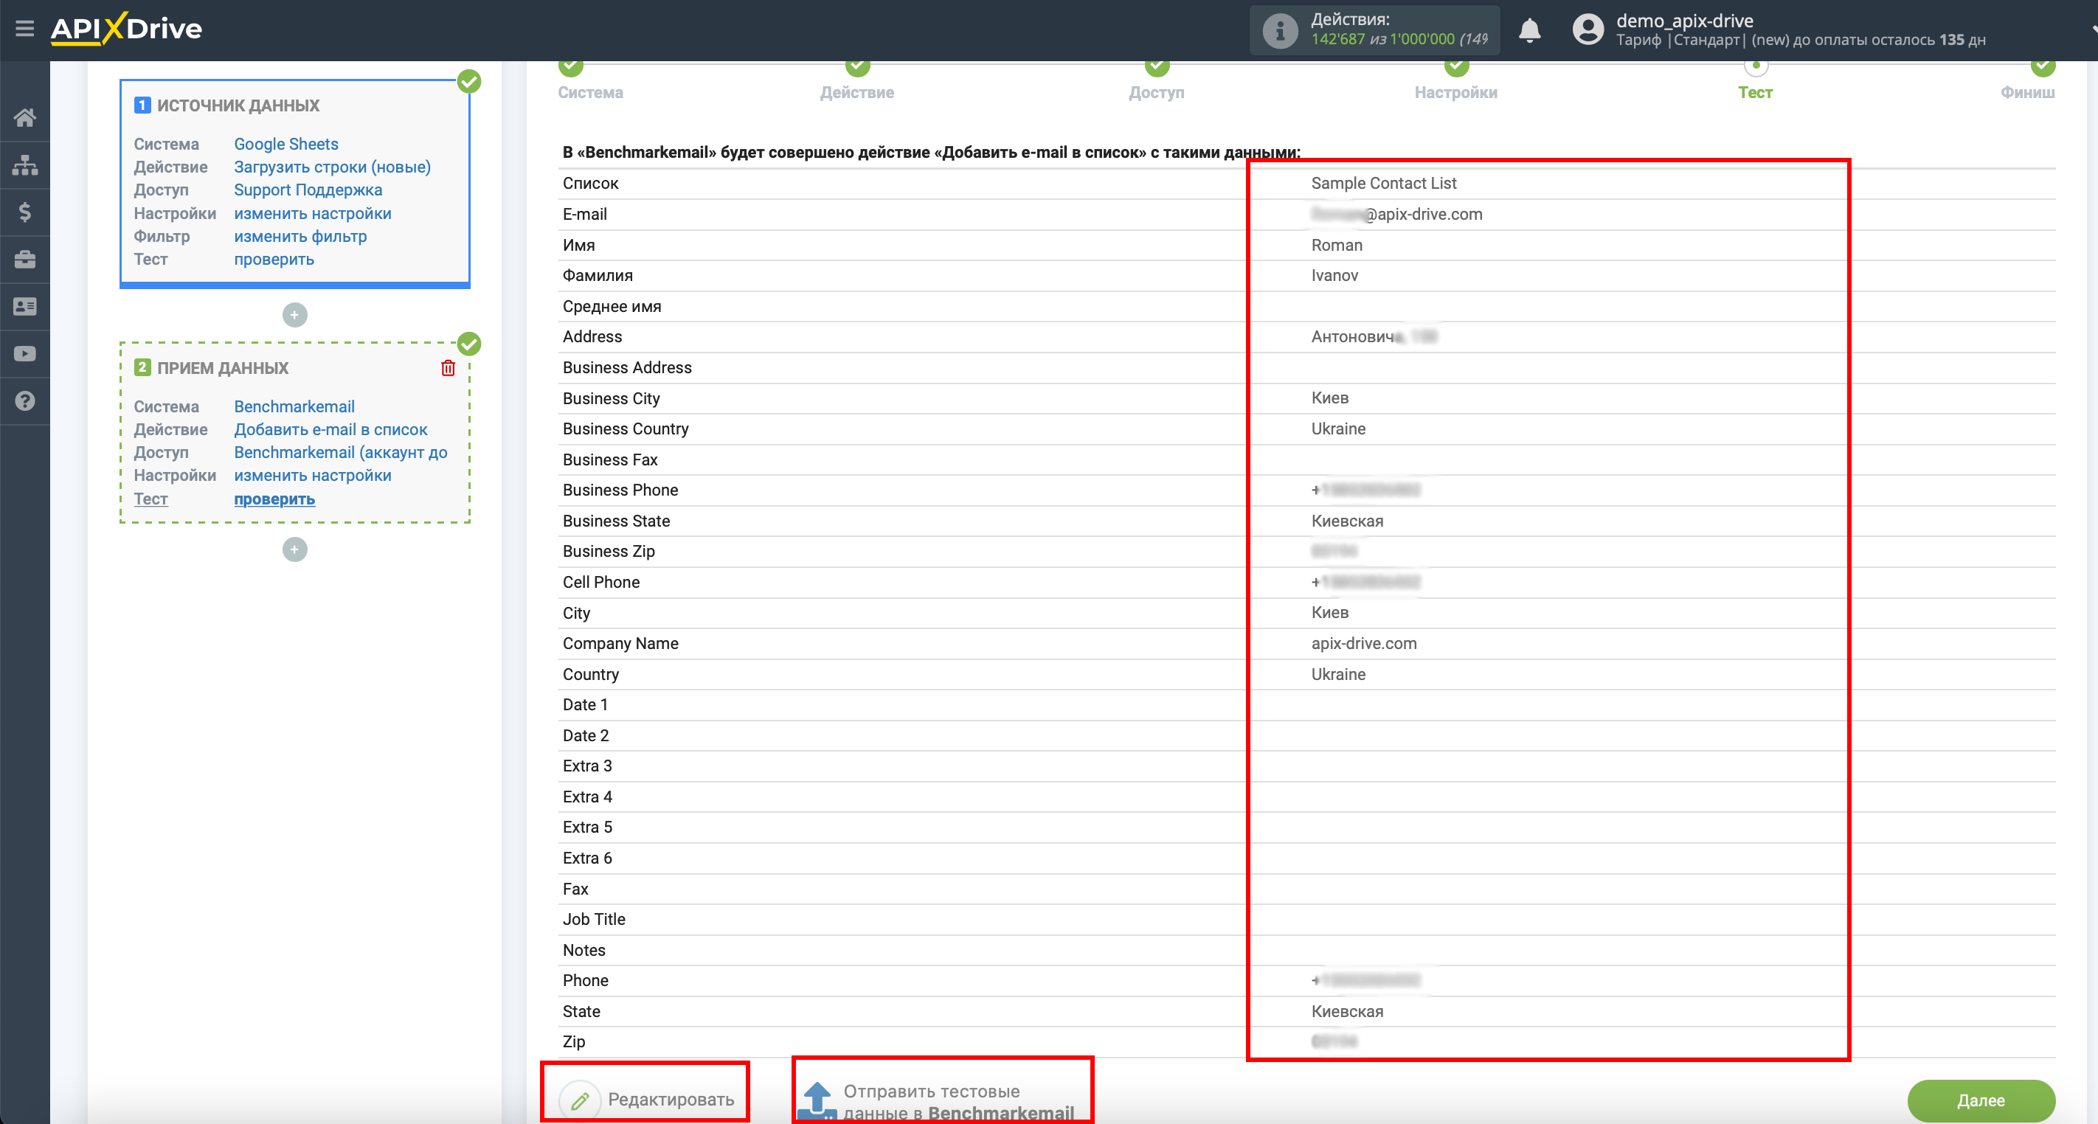Viewport: 2098px width, 1124px height.
Task: Go to the Финиш step
Action: 2027,93
